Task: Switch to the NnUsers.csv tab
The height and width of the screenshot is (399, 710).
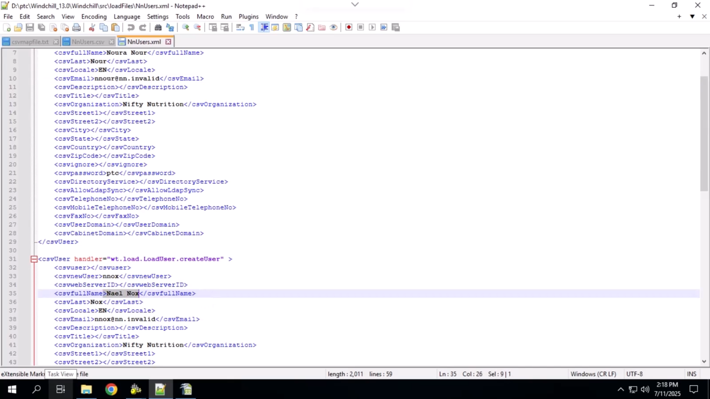Action: pyautogui.click(x=88, y=41)
